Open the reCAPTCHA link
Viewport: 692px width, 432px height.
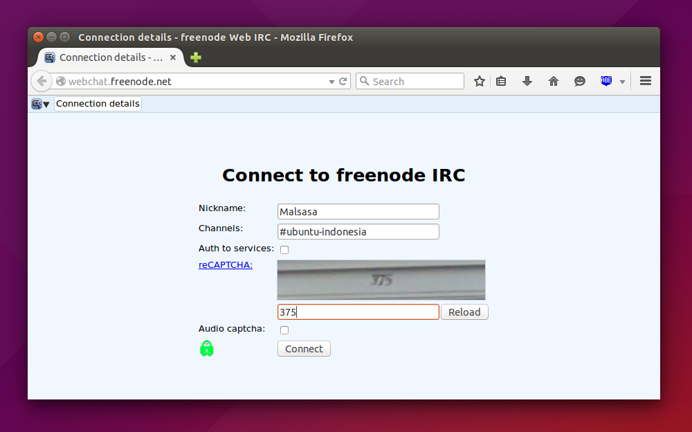225,264
